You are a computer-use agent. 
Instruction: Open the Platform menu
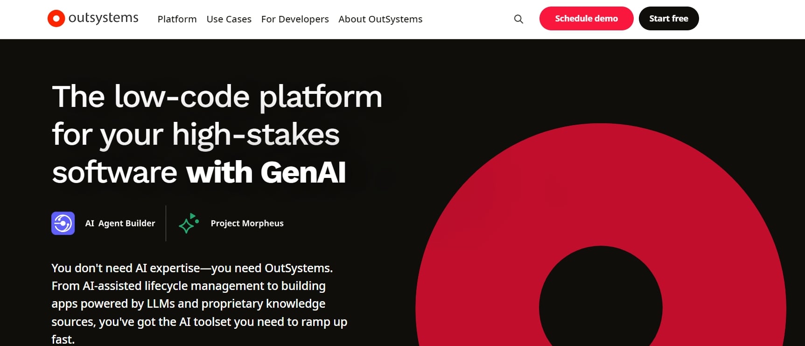177,19
